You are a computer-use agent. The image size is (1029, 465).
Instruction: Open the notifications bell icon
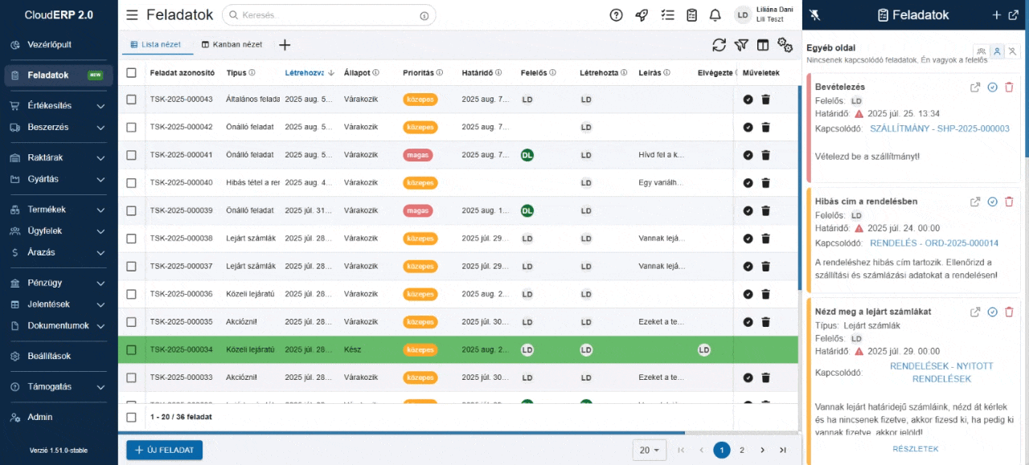[715, 14]
